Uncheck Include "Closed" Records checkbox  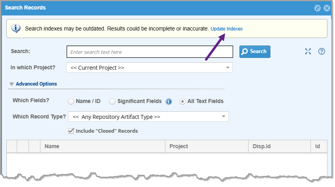click(x=71, y=131)
